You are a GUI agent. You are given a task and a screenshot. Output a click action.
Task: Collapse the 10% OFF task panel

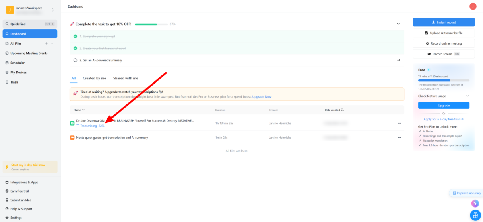coord(398,24)
